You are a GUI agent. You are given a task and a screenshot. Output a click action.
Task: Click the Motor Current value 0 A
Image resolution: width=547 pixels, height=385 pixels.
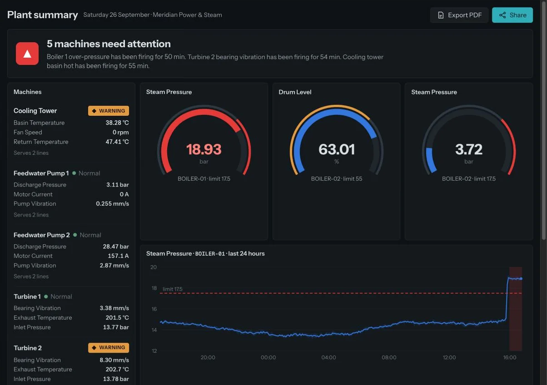click(x=124, y=194)
